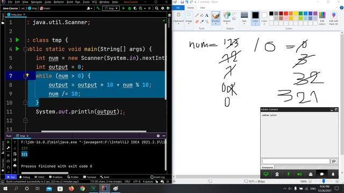Click the Adobe Connect chat input field
Screen dimensions: 344x193
coord(296,161)
